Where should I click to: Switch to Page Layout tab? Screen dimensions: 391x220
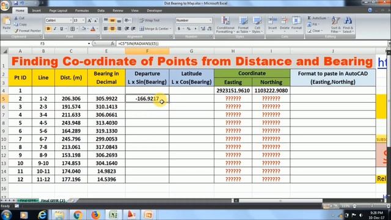[x=58, y=11]
